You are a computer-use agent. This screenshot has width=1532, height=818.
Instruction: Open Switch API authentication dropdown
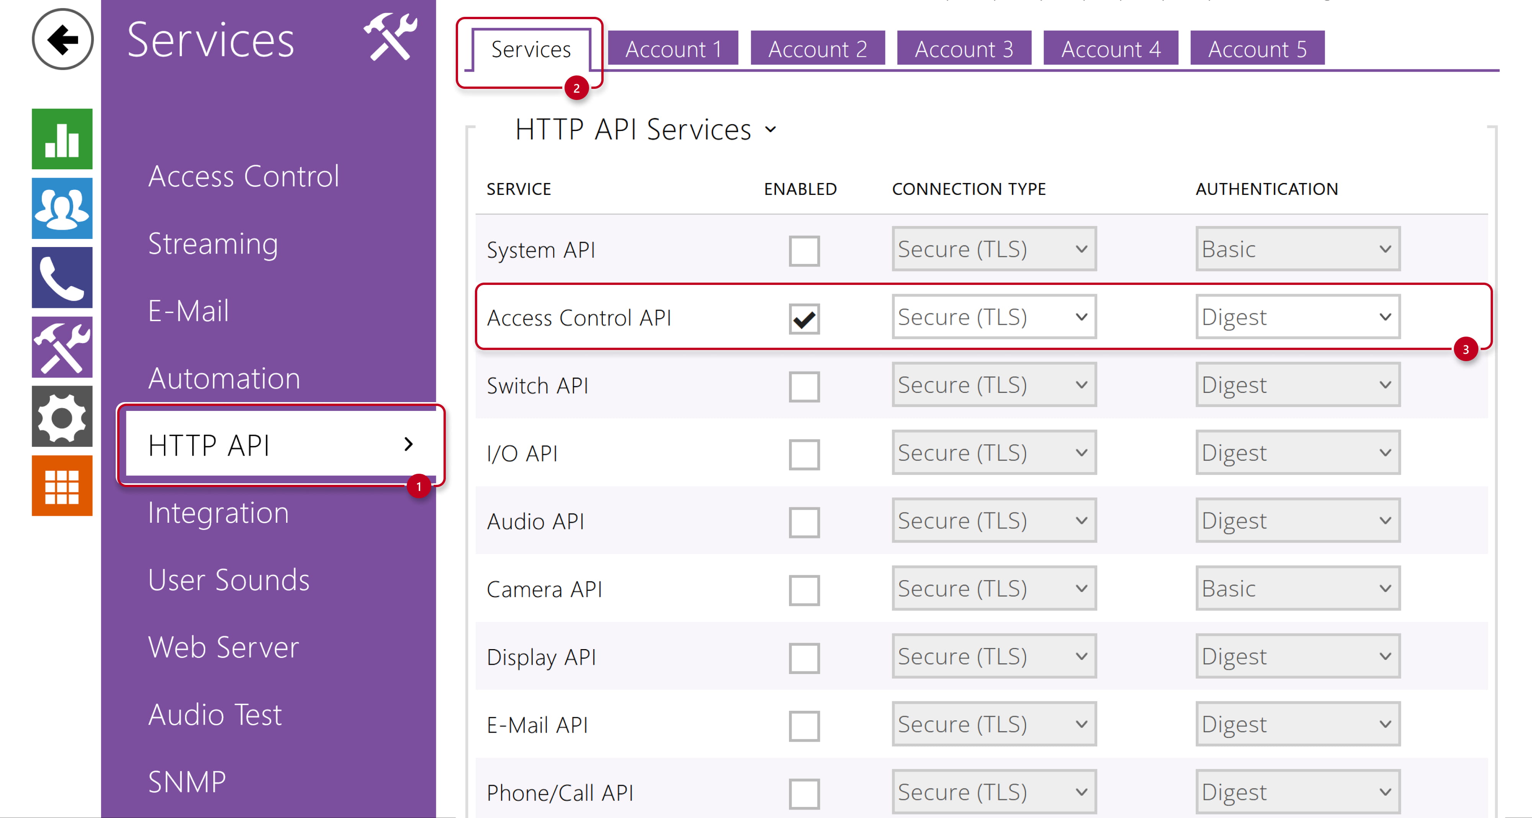click(x=1298, y=384)
